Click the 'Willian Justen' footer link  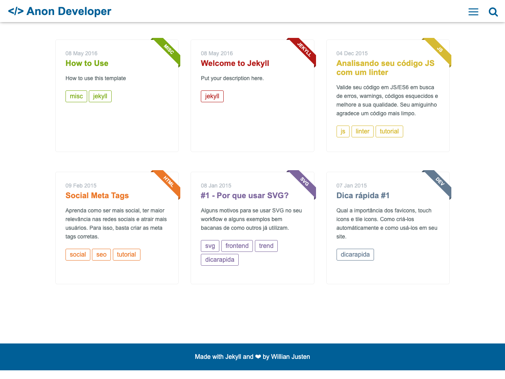click(290, 356)
